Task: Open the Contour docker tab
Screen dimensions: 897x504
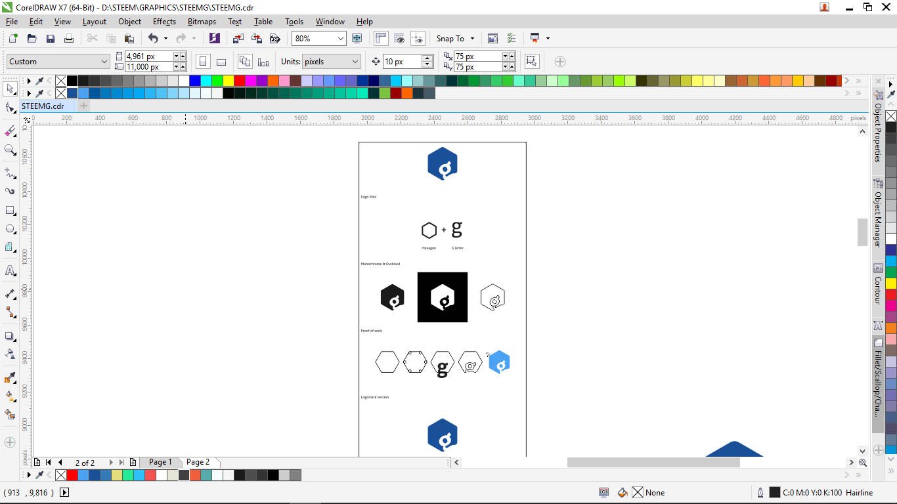Action: [x=878, y=284]
